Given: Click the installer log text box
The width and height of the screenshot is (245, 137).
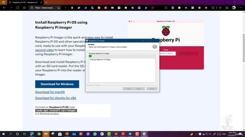Looking at the screenshot, I should (x=122, y=70).
